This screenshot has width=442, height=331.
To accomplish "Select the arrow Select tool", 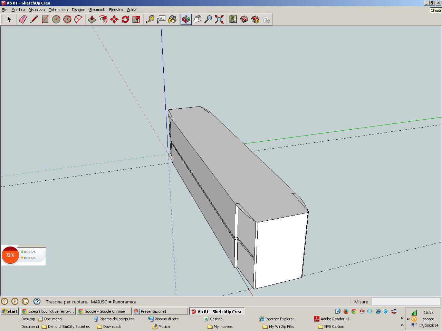I will pos(9,19).
